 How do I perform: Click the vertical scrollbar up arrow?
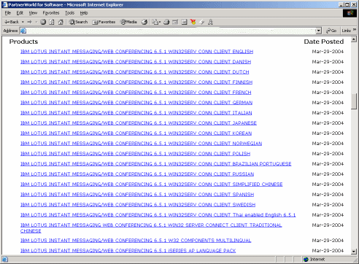[x=354, y=39]
